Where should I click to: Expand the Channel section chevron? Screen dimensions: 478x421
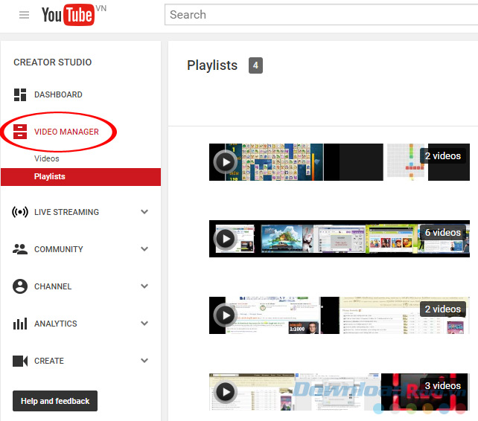[x=144, y=286]
